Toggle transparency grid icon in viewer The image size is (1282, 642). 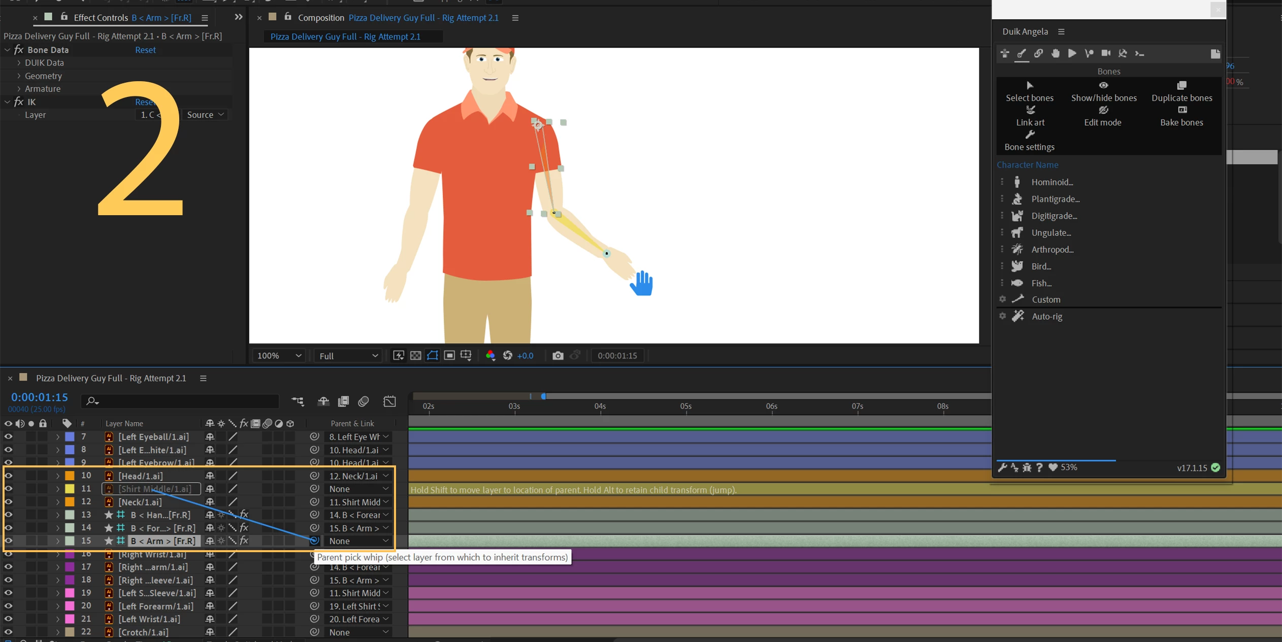(415, 356)
